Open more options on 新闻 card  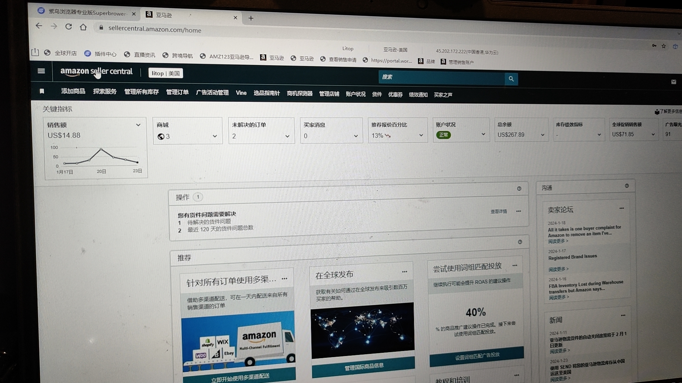tap(623, 315)
